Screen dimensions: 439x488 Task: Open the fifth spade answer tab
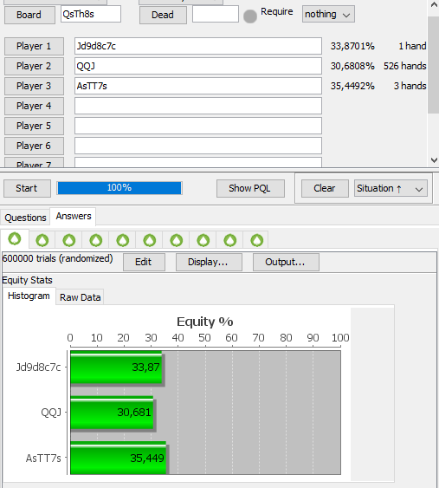click(122, 240)
